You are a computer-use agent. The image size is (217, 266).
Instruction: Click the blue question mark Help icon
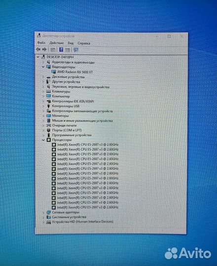pos(61,50)
